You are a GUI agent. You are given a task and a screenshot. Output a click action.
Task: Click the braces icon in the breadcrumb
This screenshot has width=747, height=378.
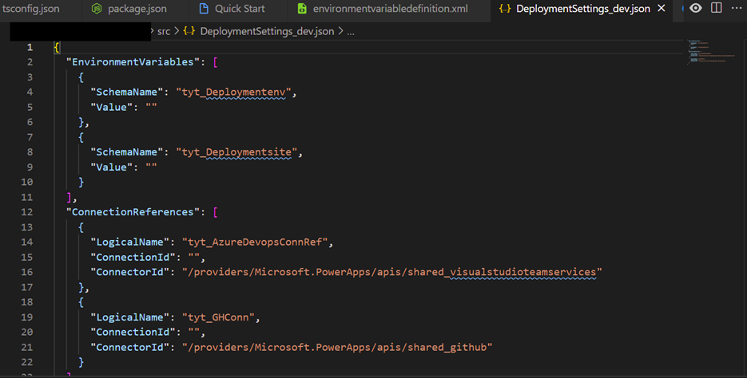(x=189, y=31)
